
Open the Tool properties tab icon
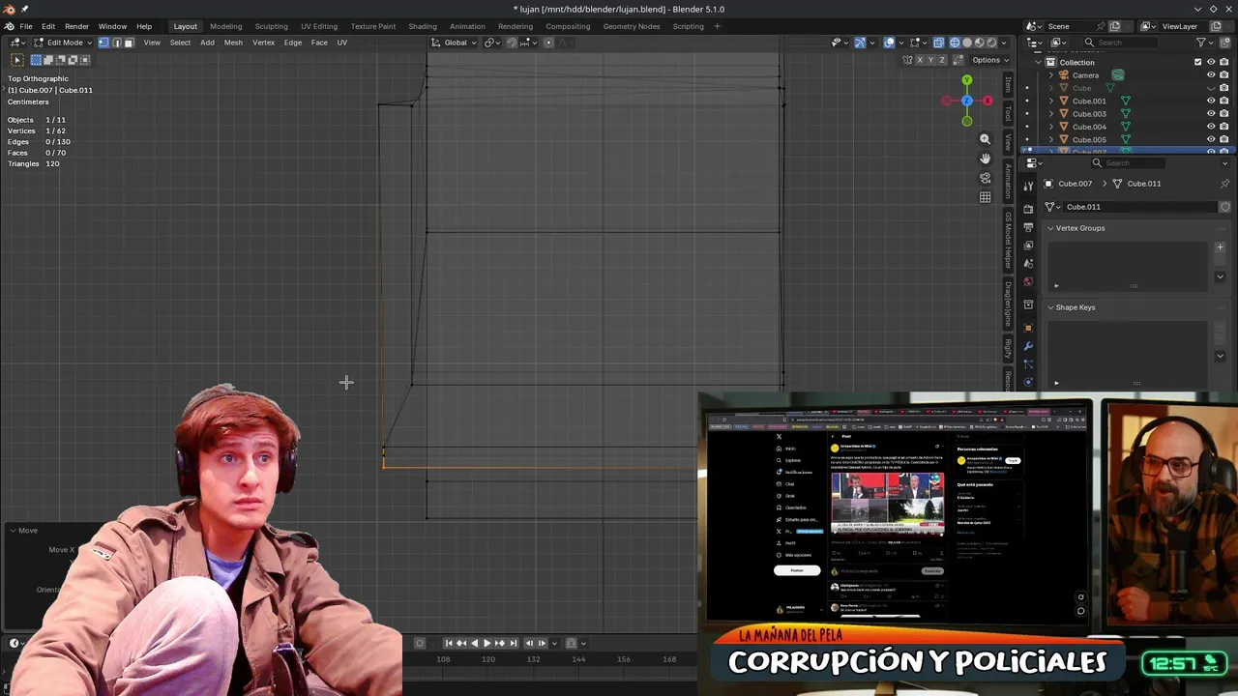tap(1028, 186)
